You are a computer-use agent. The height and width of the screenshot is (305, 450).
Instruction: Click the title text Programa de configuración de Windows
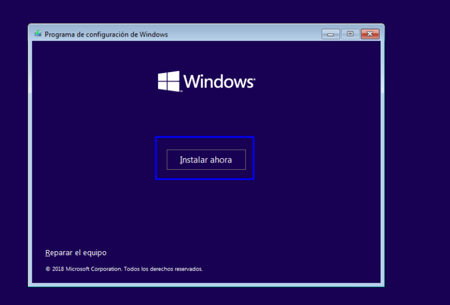click(x=106, y=34)
